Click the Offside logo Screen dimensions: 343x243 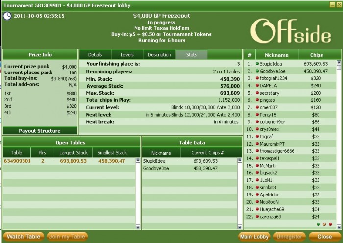click(x=291, y=31)
